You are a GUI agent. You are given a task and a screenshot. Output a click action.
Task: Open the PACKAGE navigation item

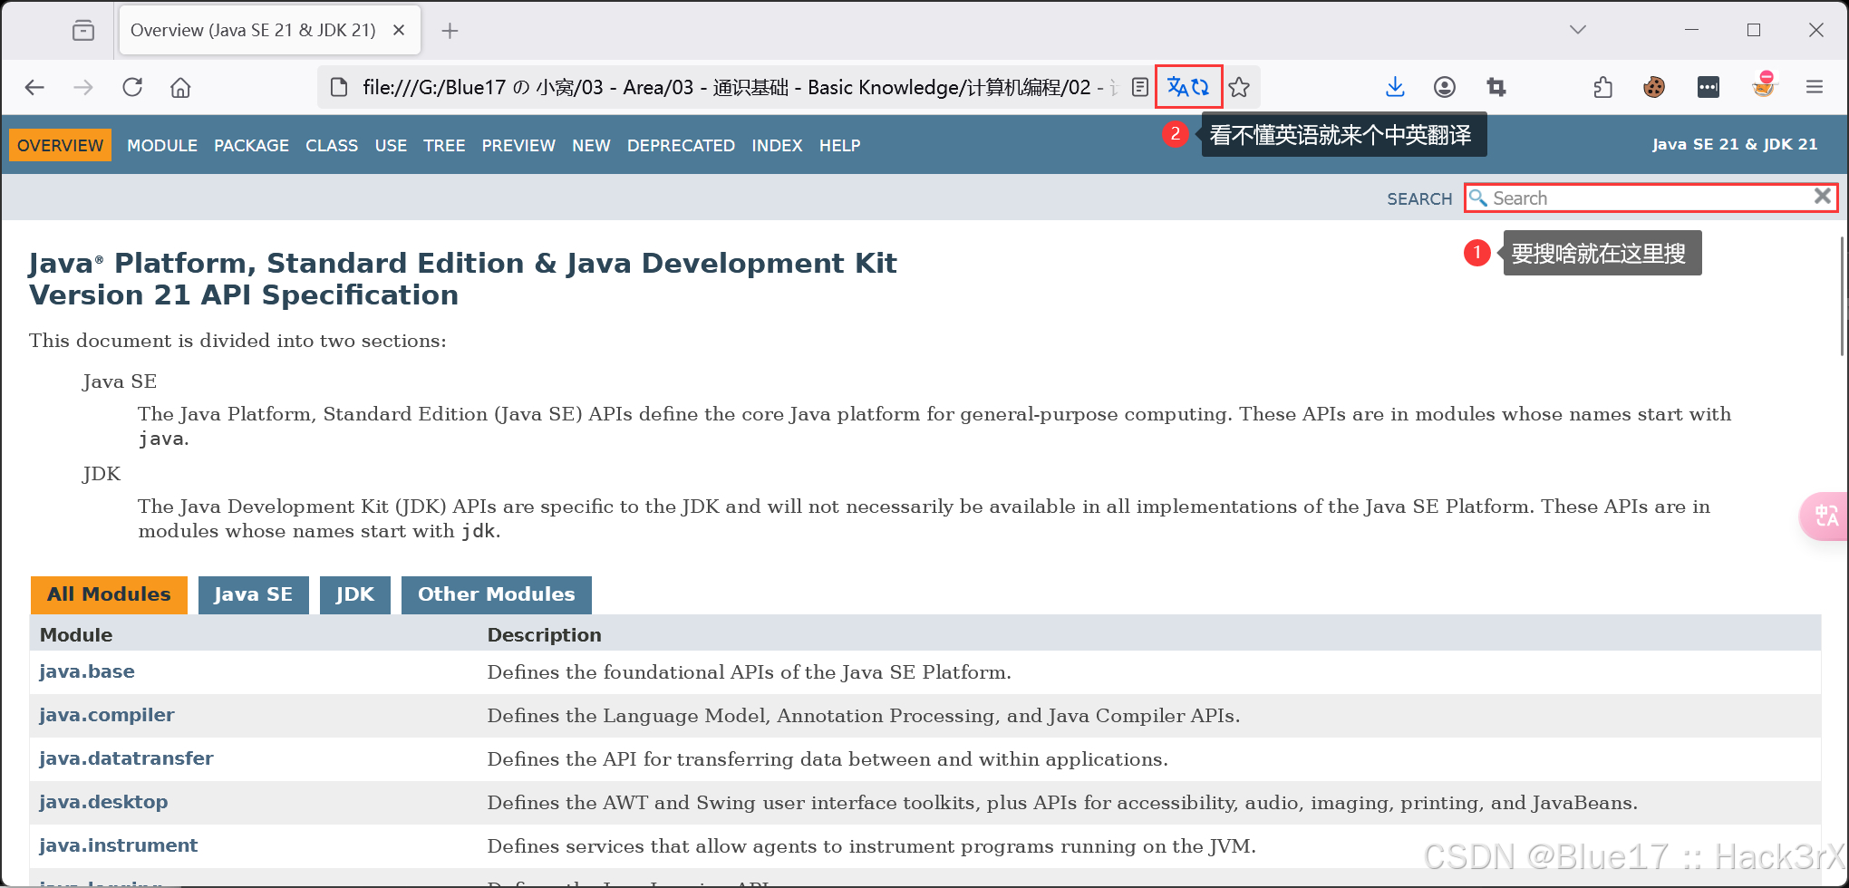(x=251, y=145)
